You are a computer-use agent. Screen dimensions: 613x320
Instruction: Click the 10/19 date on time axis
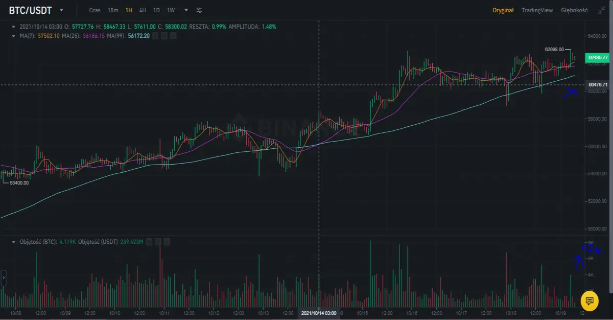click(x=560, y=312)
